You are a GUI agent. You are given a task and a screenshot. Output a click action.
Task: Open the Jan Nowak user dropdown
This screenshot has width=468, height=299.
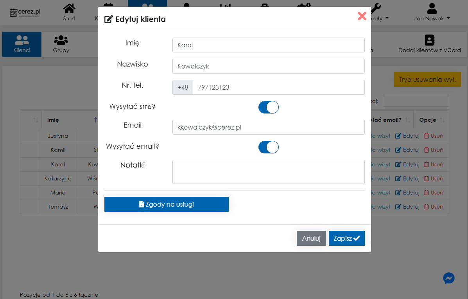click(432, 12)
